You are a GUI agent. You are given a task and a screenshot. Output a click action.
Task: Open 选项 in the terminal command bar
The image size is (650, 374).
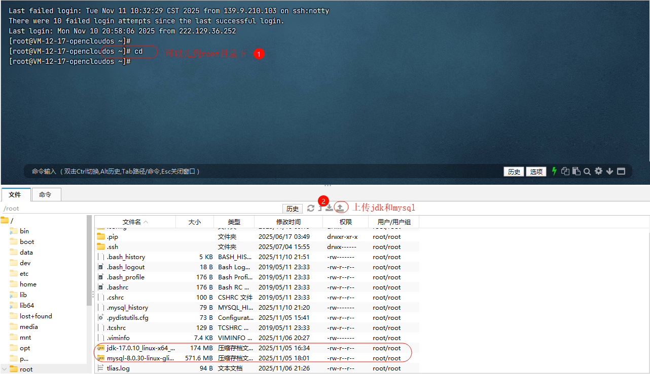536,172
